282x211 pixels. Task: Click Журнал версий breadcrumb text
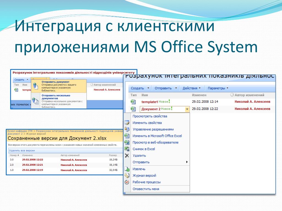point(36,134)
